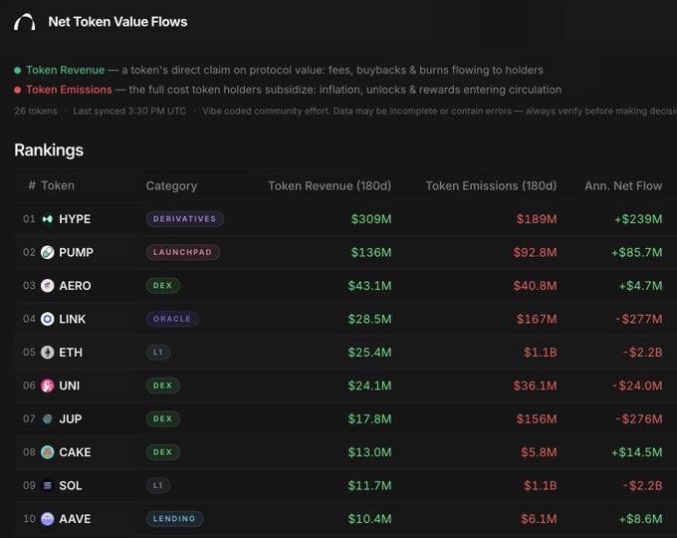
Task: Open the JUP token name
Action: [x=71, y=418]
